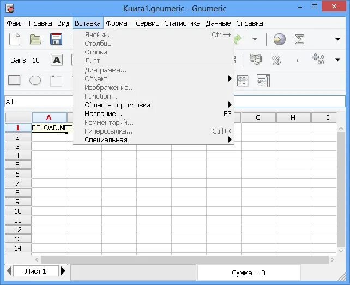Open the Данные menu

[218, 23]
